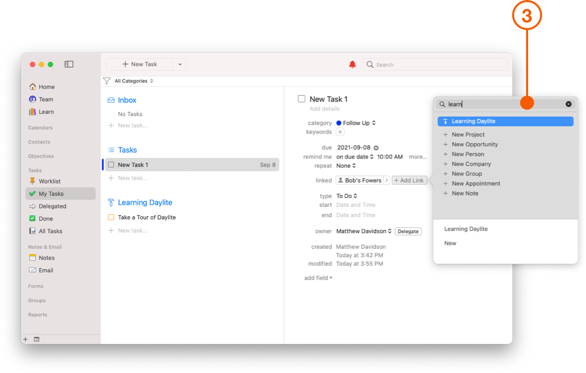Open the Worklist pin icon

(x=32, y=181)
